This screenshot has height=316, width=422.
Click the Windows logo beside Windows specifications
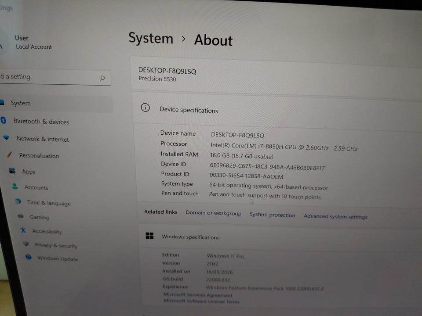[x=149, y=236]
